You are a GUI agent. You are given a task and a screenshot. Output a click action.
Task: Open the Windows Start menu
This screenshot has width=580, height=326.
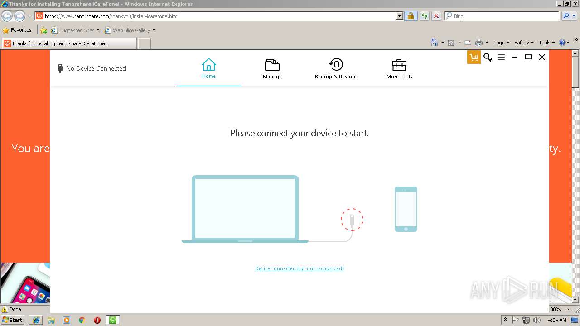(13, 320)
